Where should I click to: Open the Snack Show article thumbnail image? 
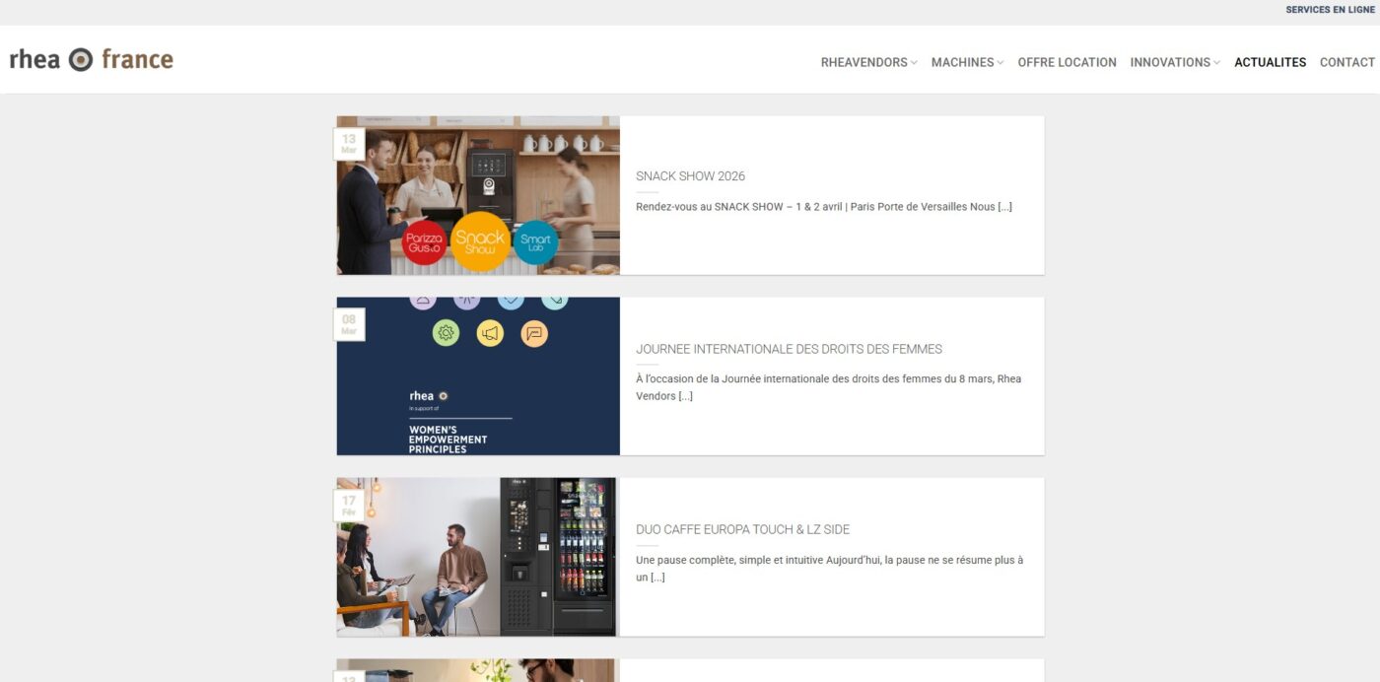(478, 195)
